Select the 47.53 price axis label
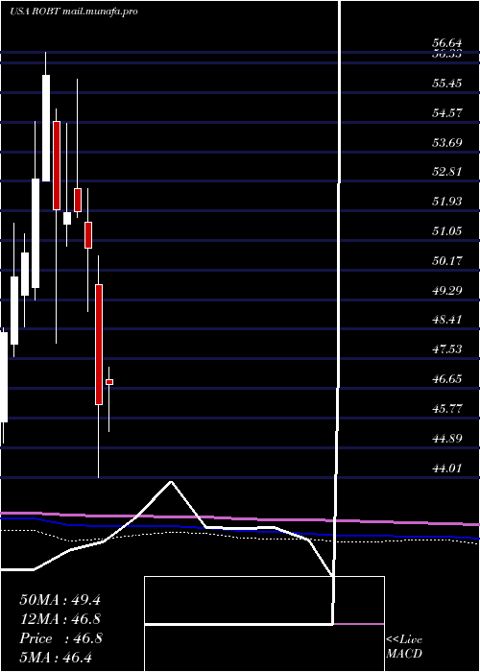The width and height of the screenshot is (480, 672). coord(447,349)
